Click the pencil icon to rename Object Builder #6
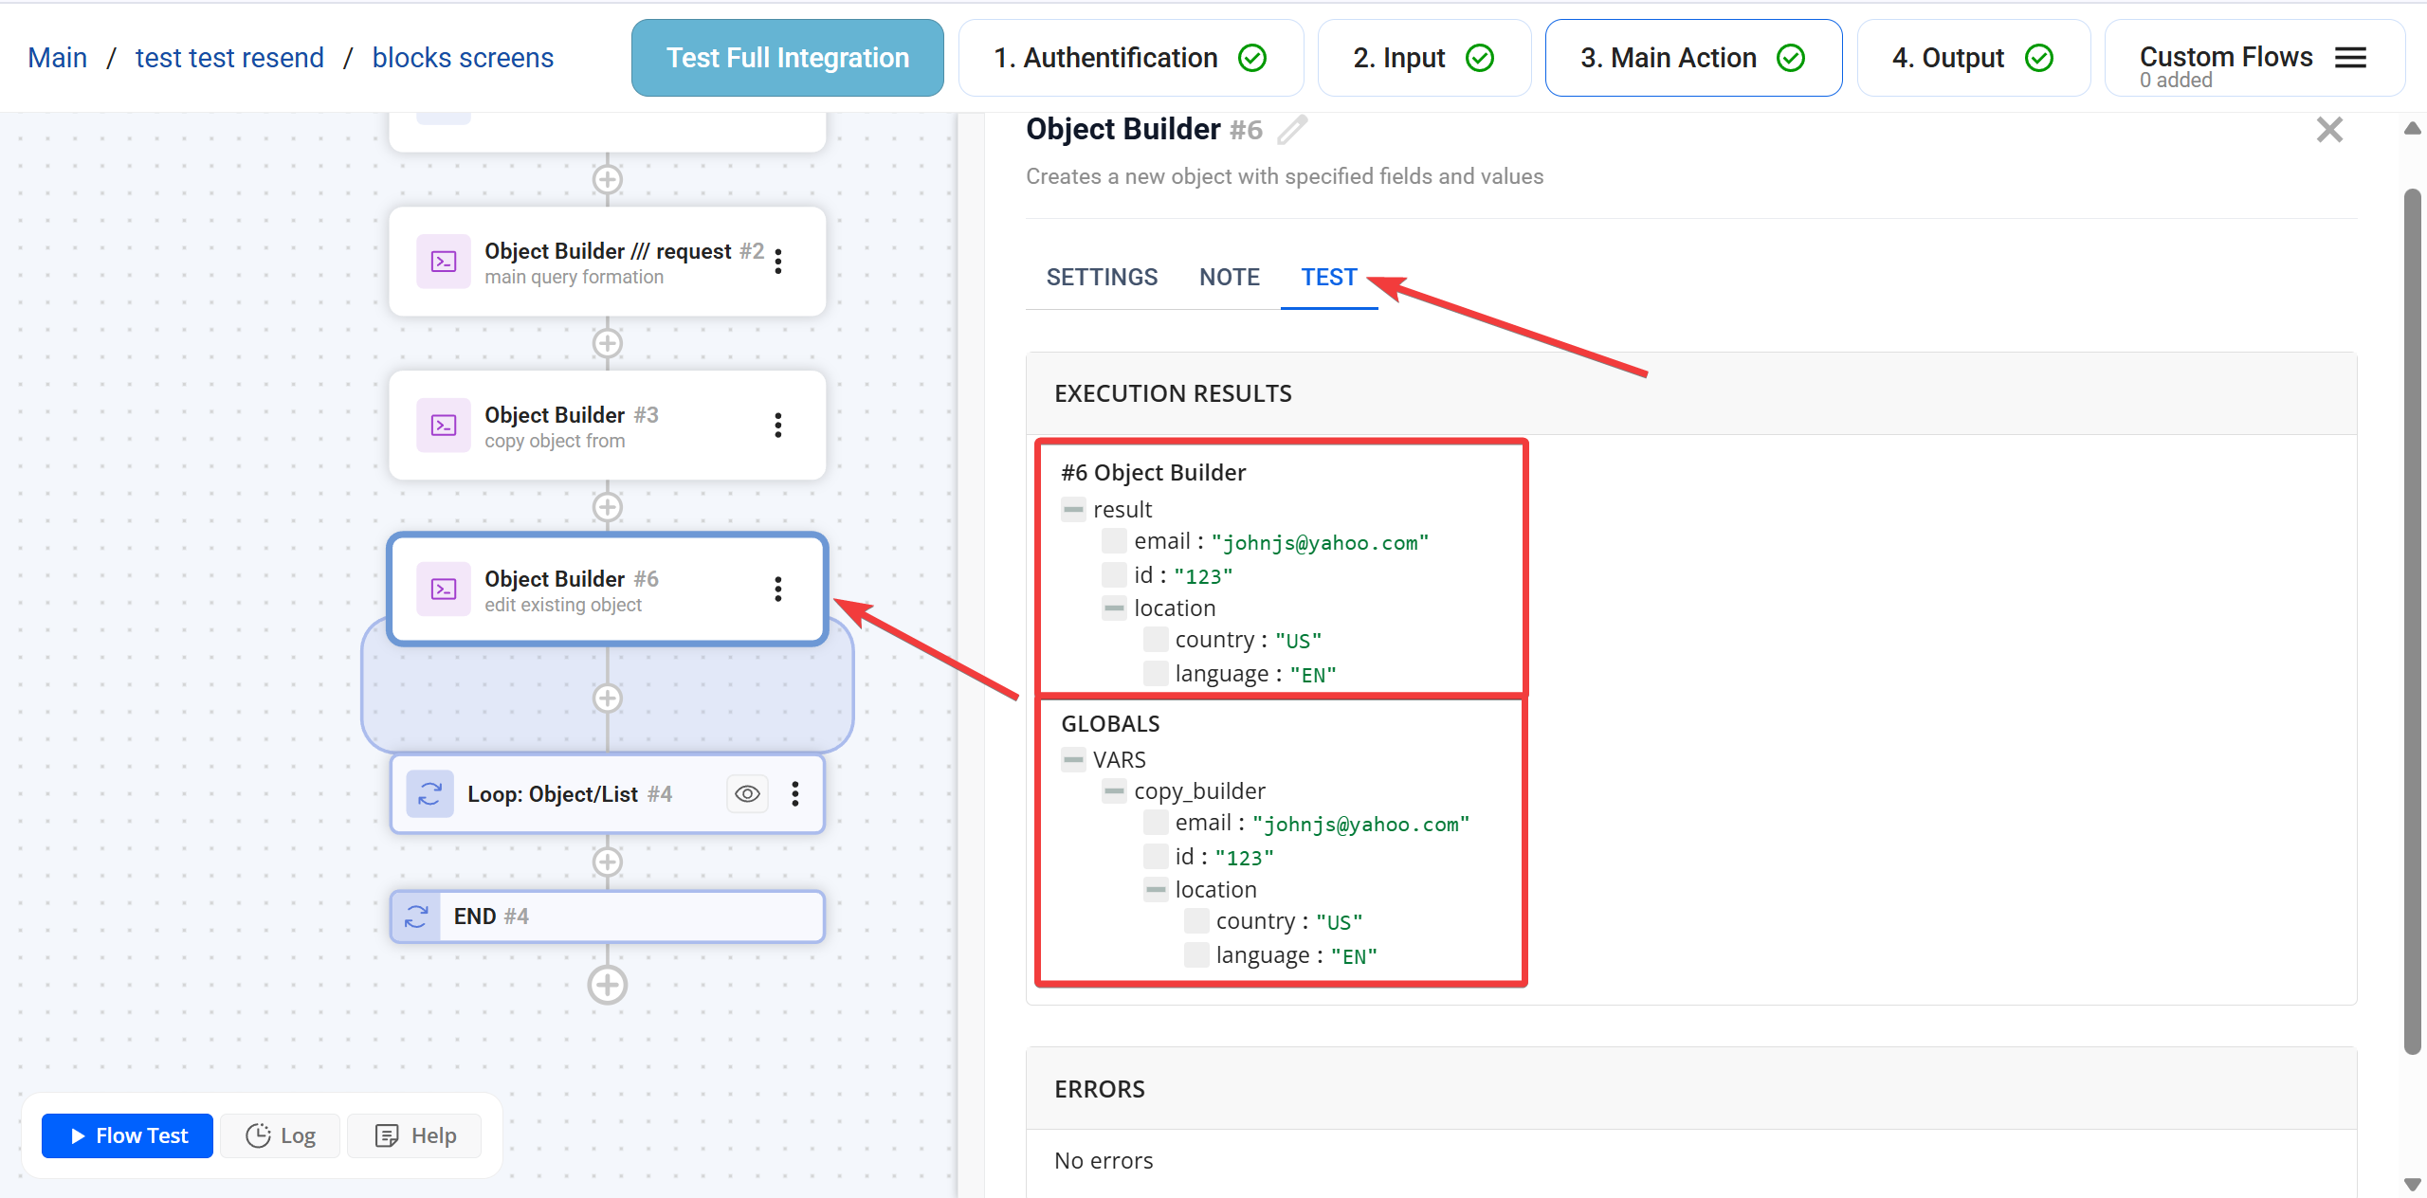The height and width of the screenshot is (1198, 2427). point(1292,130)
